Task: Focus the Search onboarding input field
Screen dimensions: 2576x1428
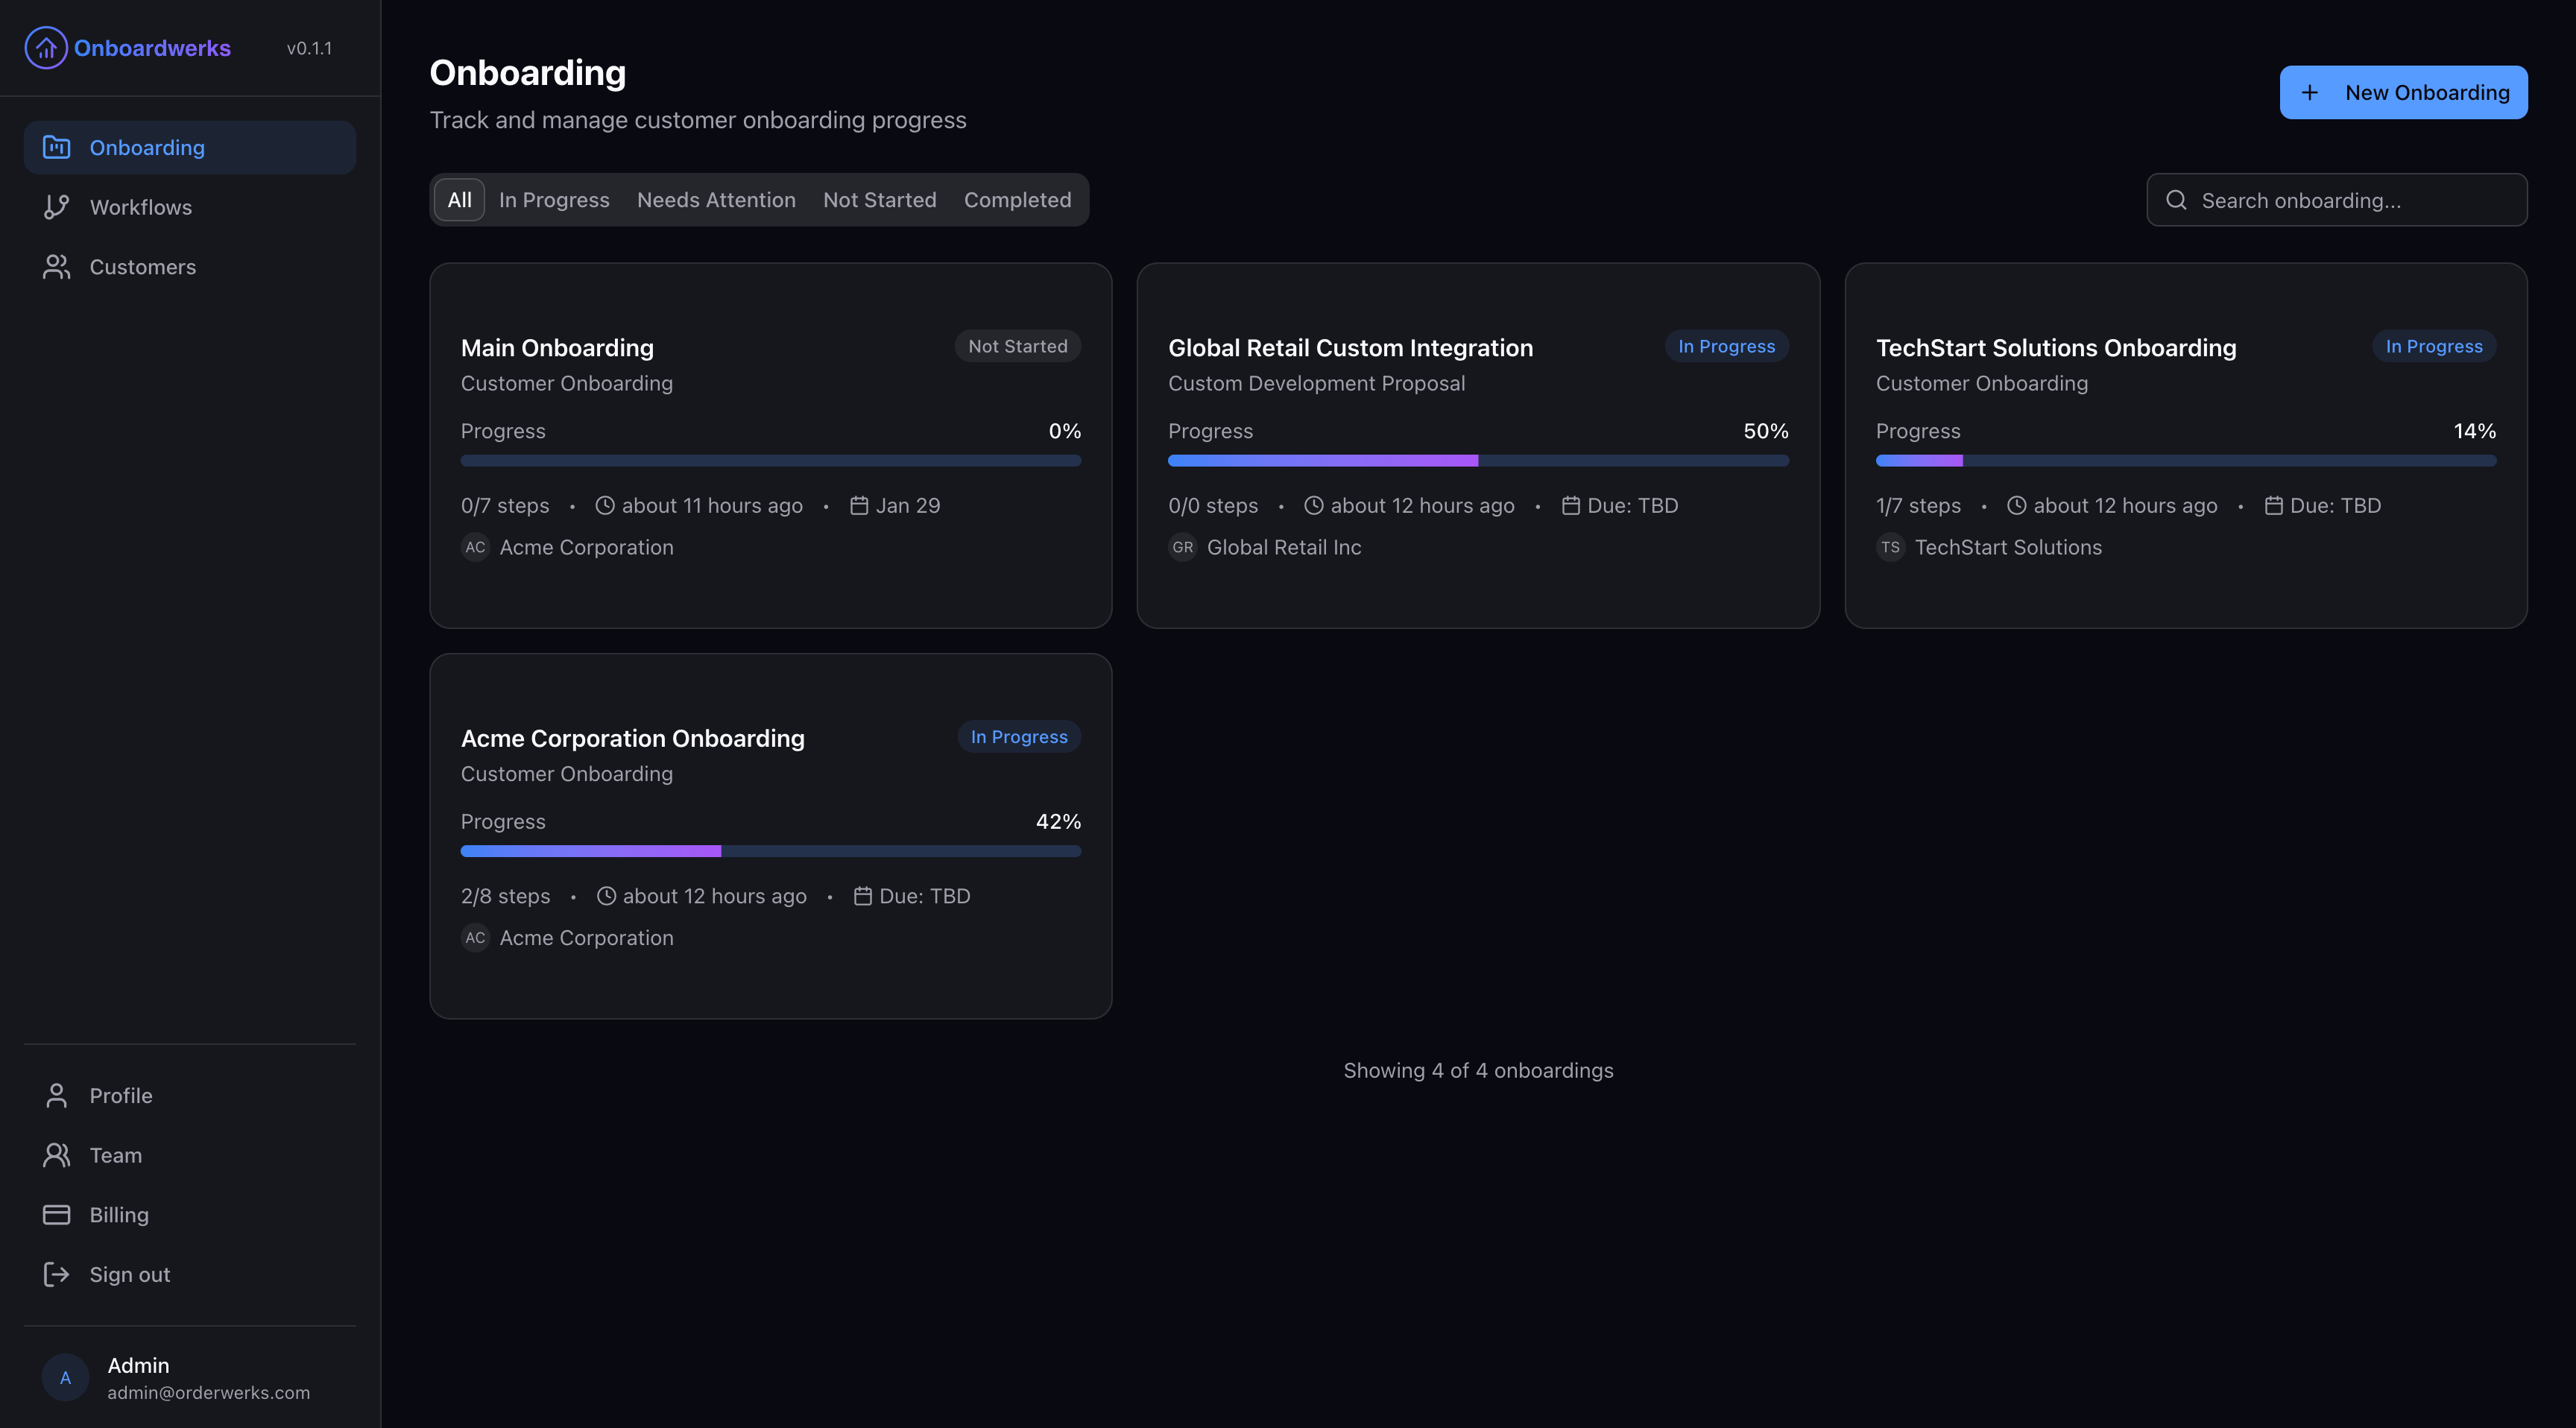Action: [2350, 200]
